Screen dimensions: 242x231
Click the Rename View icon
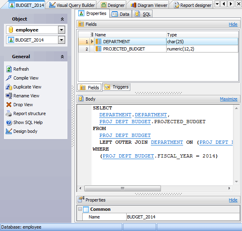9,96
